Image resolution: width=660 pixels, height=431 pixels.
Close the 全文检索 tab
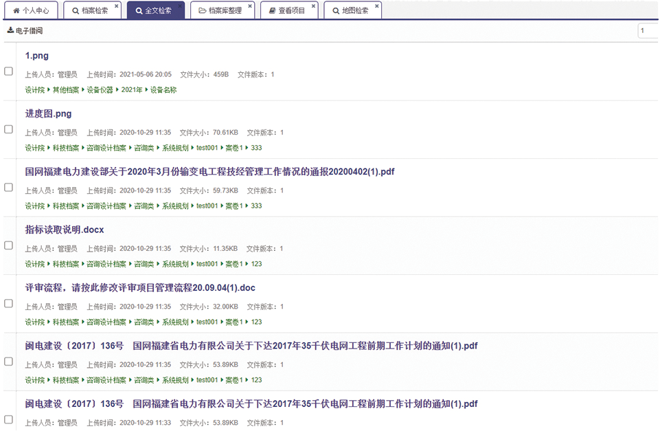click(180, 6)
